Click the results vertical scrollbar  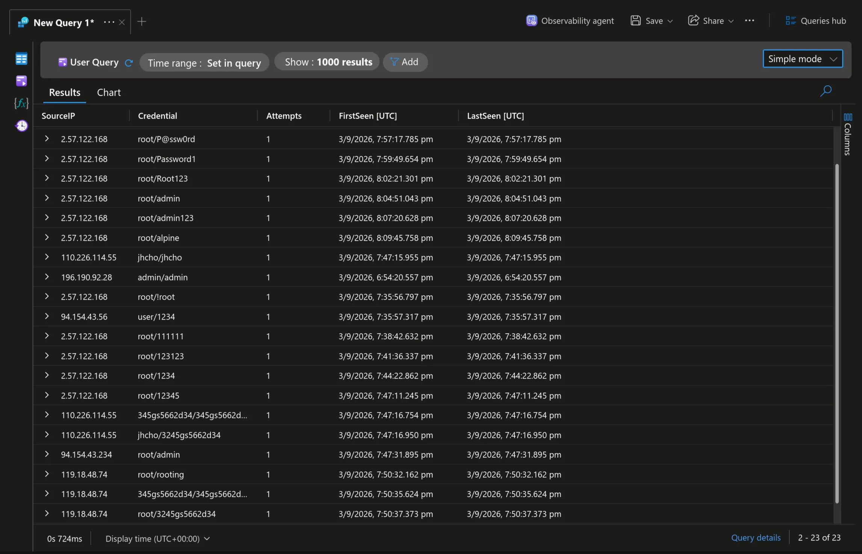837,334
